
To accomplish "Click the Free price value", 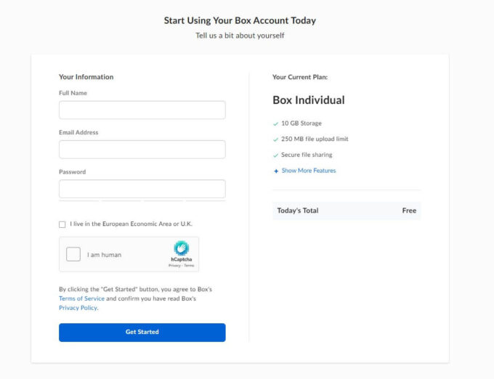I will point(409,211).
